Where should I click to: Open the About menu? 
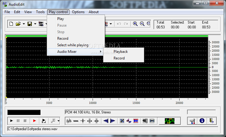[94, 12]
